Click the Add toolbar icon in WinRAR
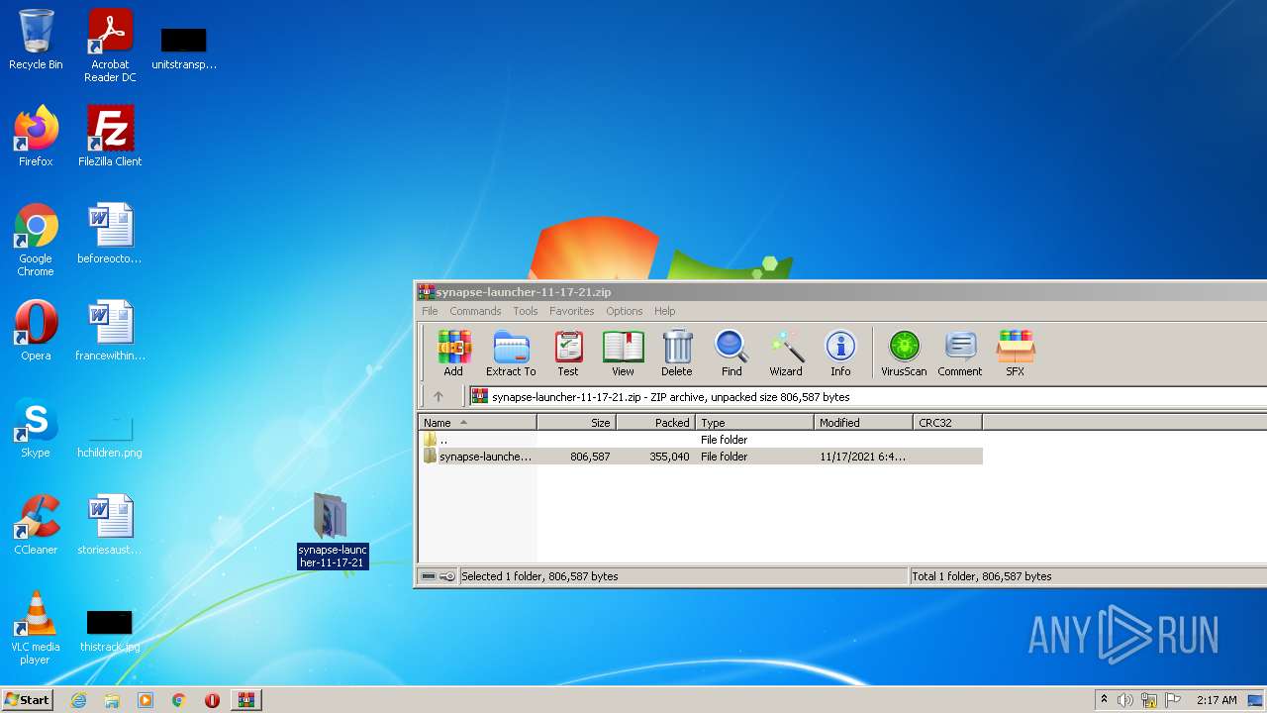Viewport: 1267px width, 713px height. (x=453, y=354)
